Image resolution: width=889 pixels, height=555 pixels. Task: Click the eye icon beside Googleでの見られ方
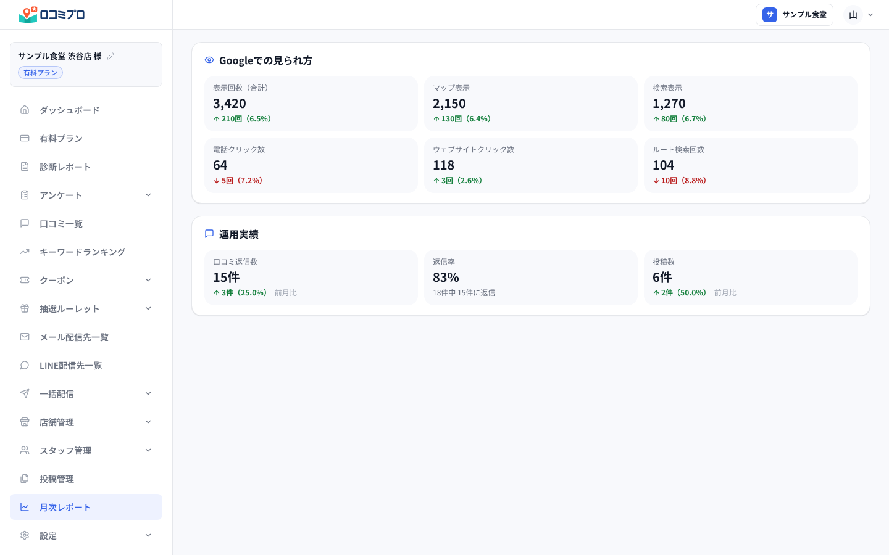pyautogui.click(x=209, y=60)
